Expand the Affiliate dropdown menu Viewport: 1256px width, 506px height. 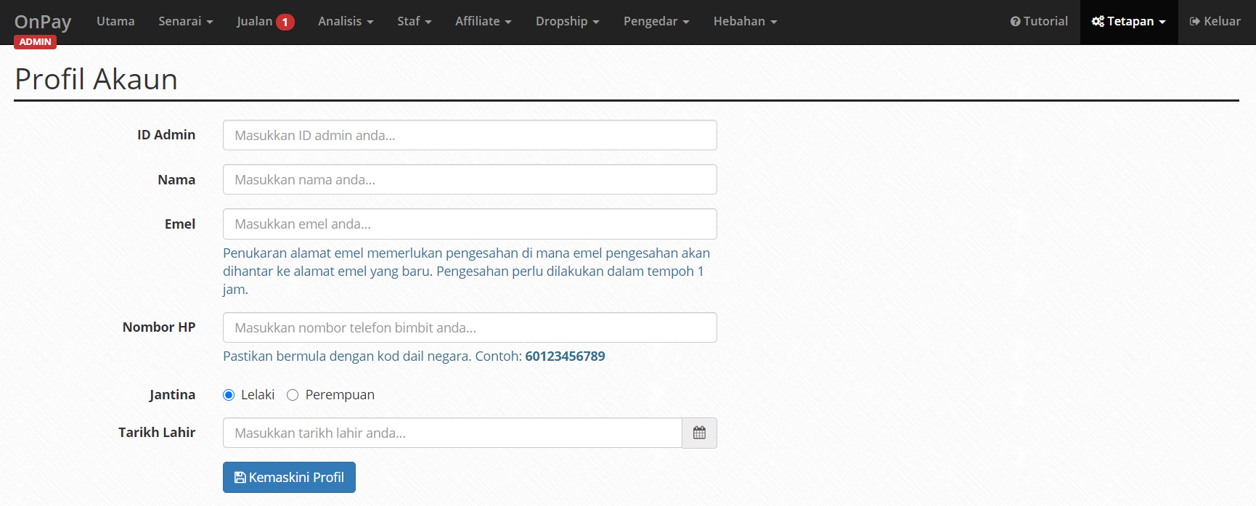pos(484,22)
